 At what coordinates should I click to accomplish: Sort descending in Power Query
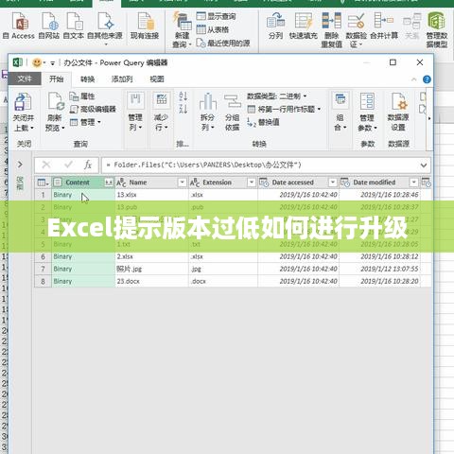(x=183, y=109)
